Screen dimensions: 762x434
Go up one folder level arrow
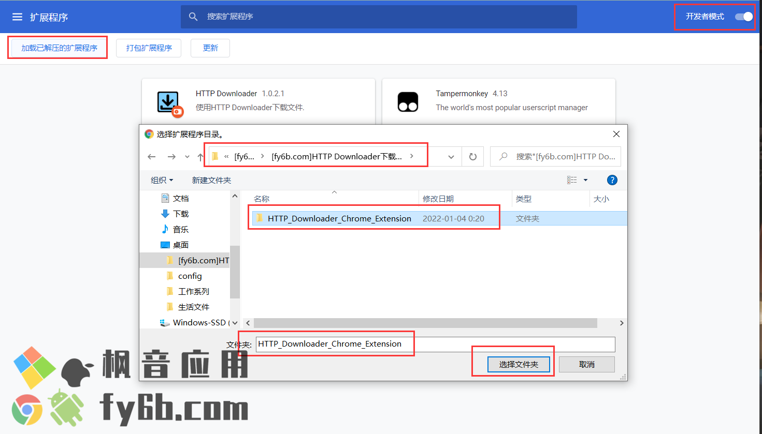pos(200,157)
